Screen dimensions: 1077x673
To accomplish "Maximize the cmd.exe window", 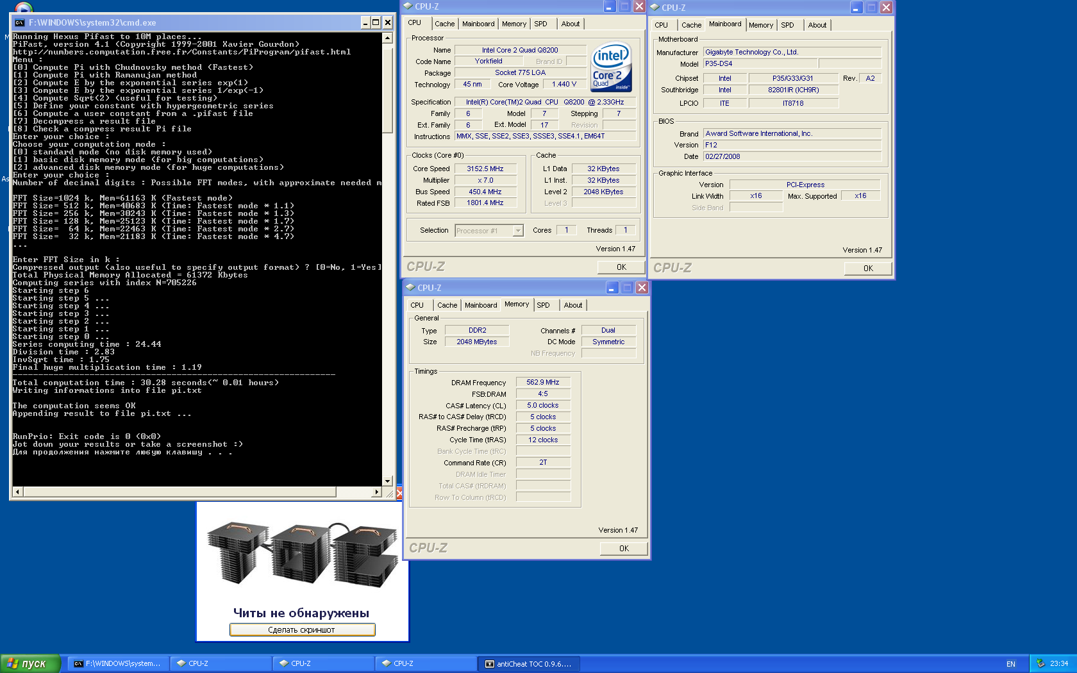I will pos(376,22).
